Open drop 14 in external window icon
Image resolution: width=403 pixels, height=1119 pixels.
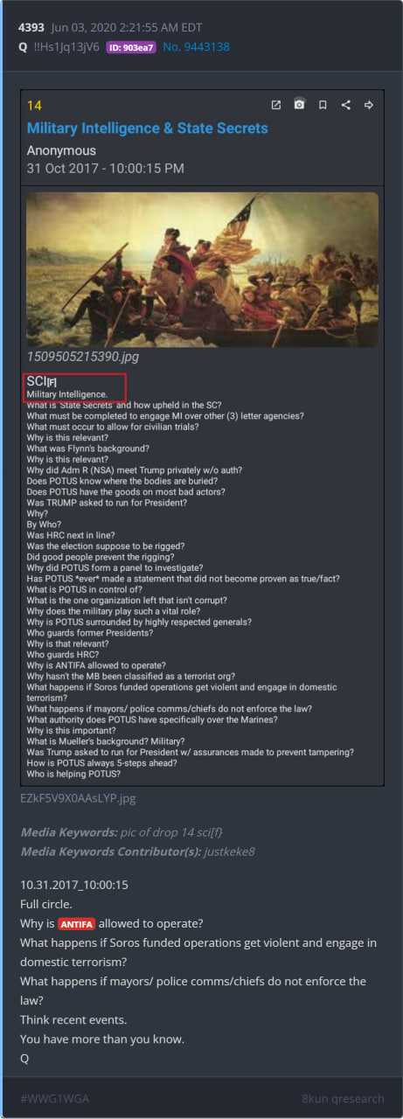click(276, 105)
